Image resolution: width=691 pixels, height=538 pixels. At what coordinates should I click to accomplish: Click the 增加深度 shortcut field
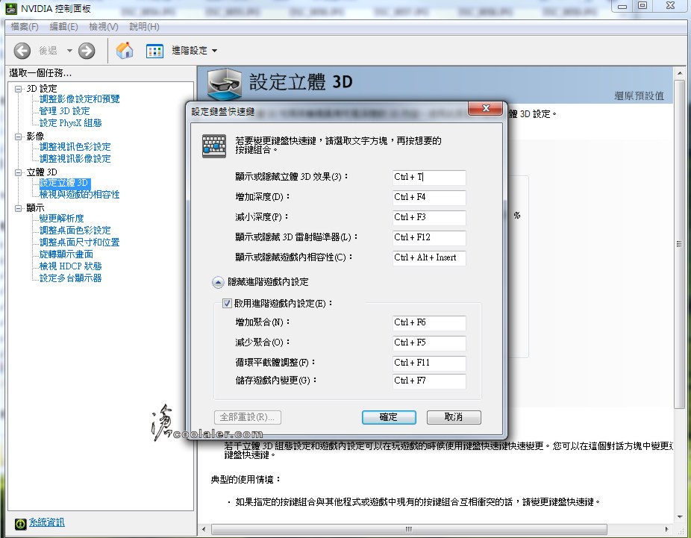click(429, 198)
